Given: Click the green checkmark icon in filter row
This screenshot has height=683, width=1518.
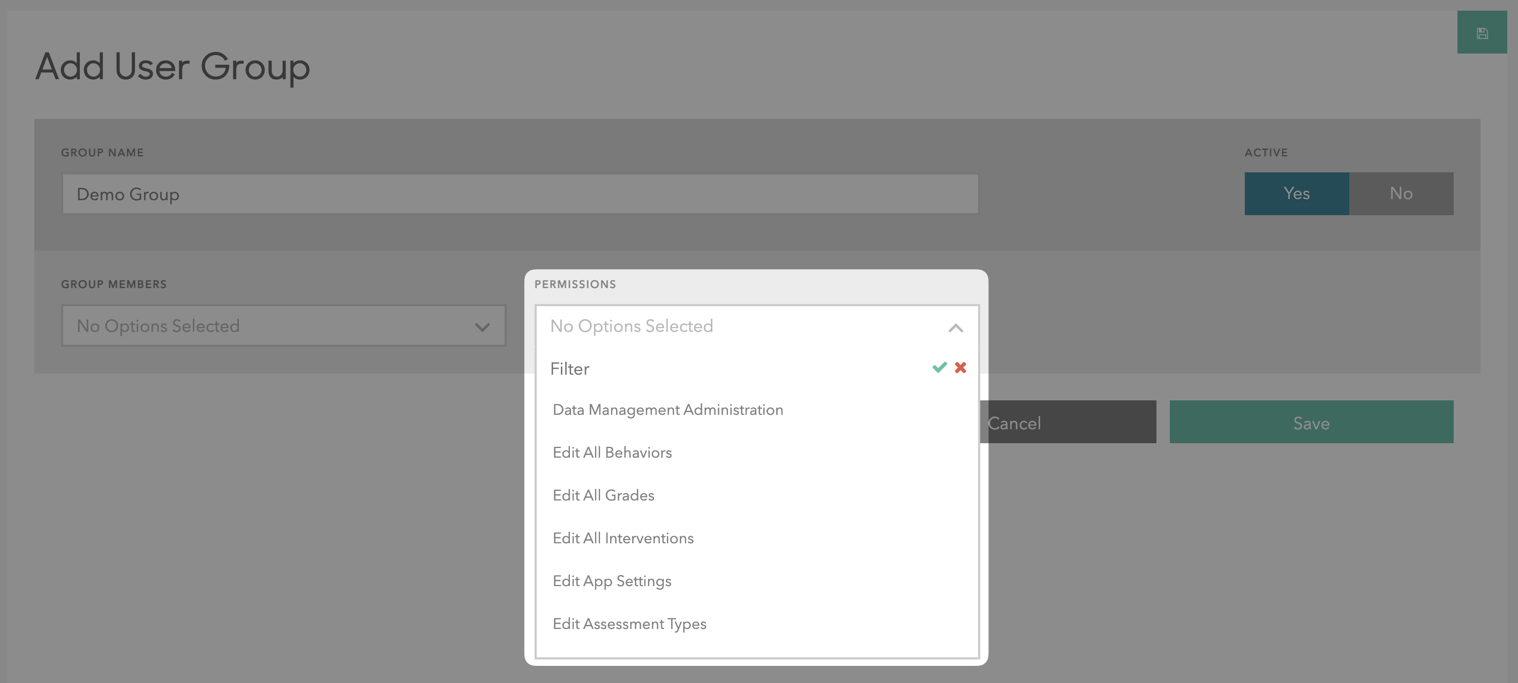Looking at the screenshot, I should (x=937, y=368).
